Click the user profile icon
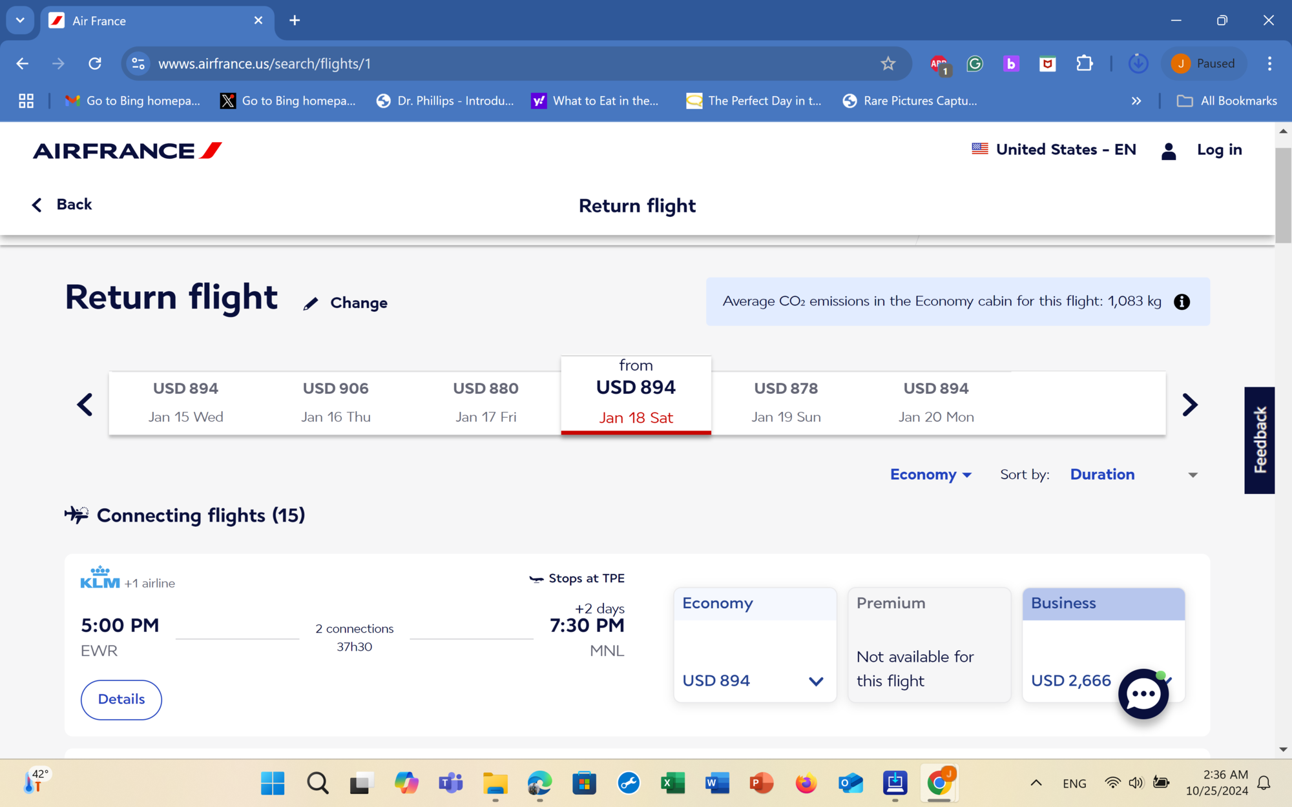Image resolution: width=1292 pixels, height=807 pixels. click(x=1168, y=150)
